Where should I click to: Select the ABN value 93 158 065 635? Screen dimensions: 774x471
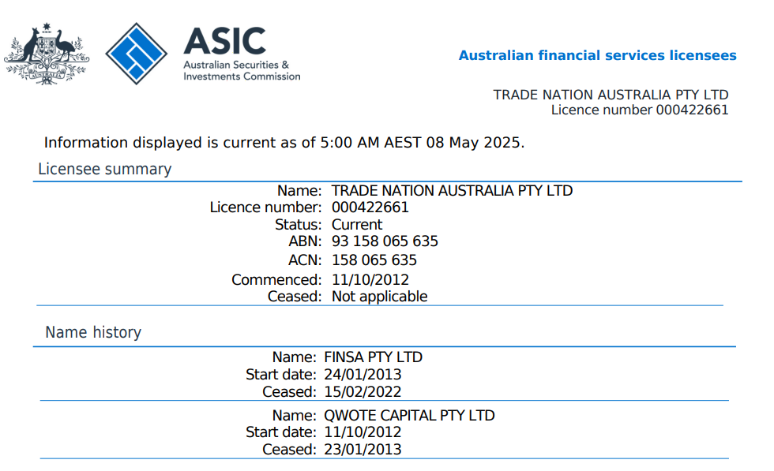click(385, 241)
